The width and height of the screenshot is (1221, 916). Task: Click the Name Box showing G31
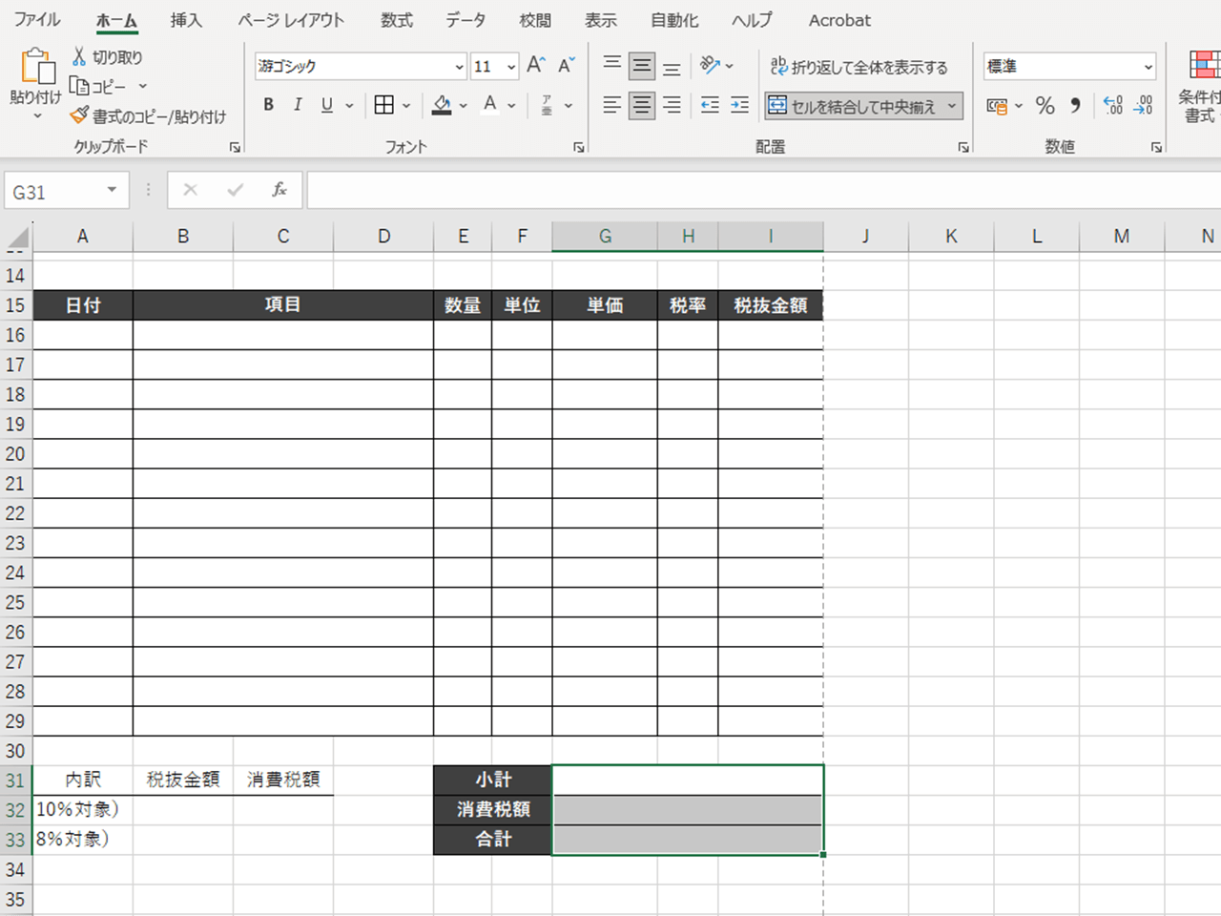tap(55, 191)
